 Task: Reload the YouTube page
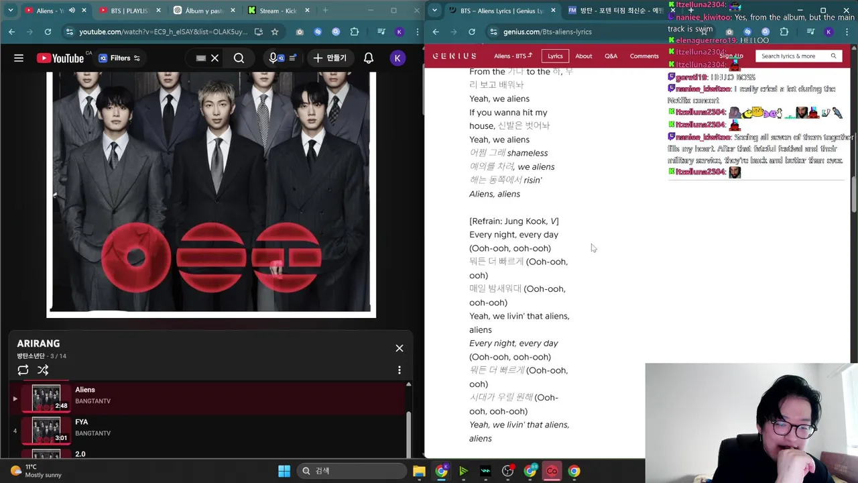point(48,32)
